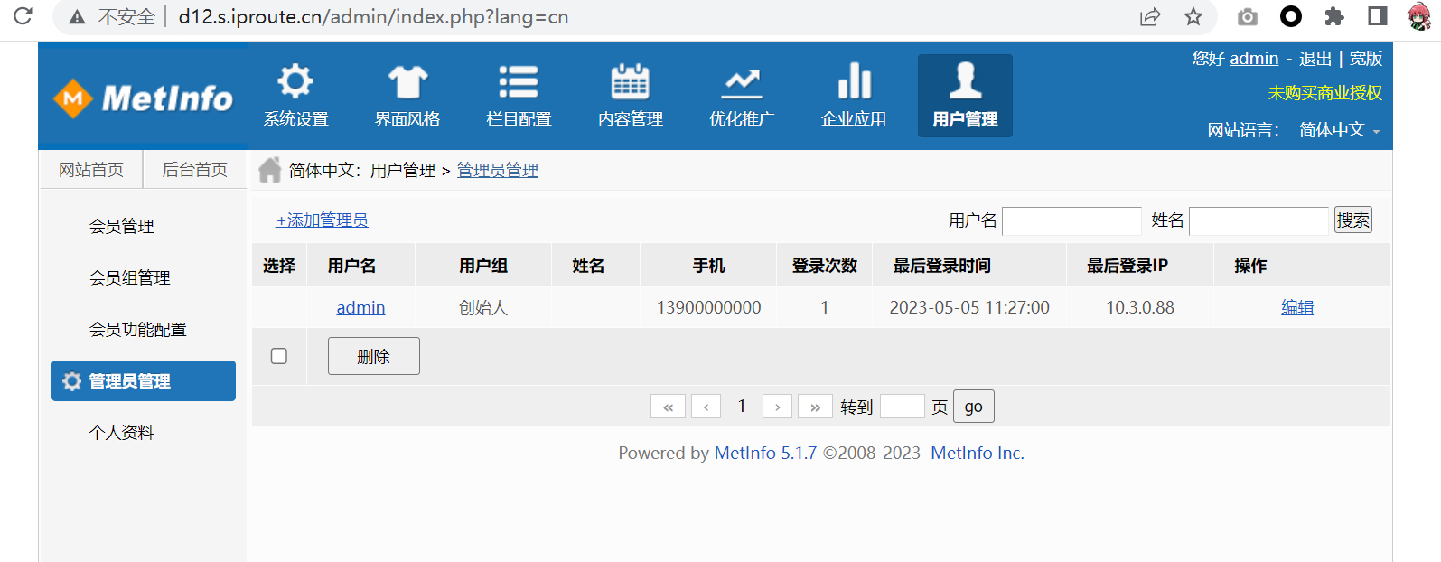Bookmark this page with star icon
The height and width of the screenshot is (562, 1441).
(x=1193, y=16)
